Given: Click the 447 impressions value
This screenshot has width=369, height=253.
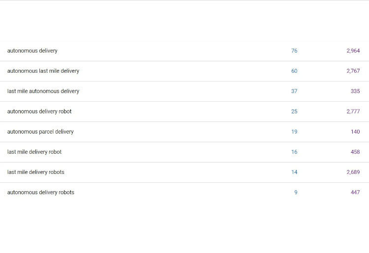Looking at the screenshot, I should (355, 192).
